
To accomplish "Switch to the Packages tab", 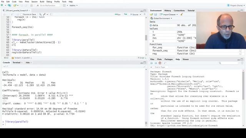I will pos(168,59).
